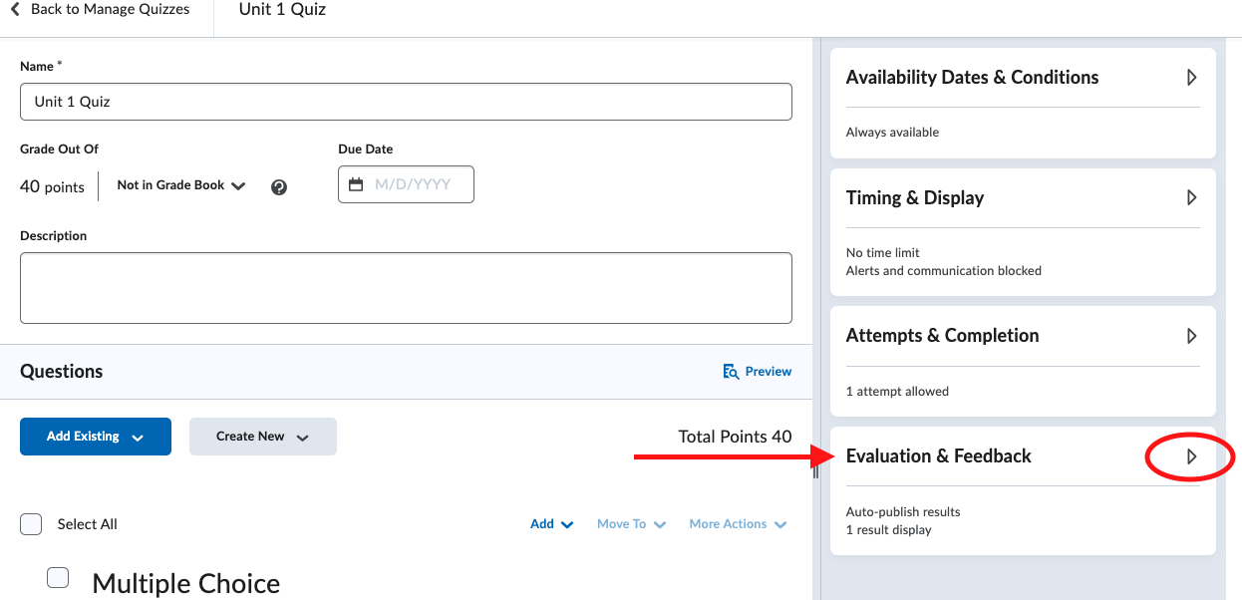Open the Due Date calendar icon
1242x600 pixels.
356,184
